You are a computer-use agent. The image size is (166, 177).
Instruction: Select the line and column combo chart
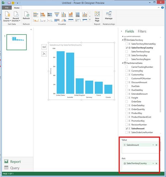(x=85, y=15)
